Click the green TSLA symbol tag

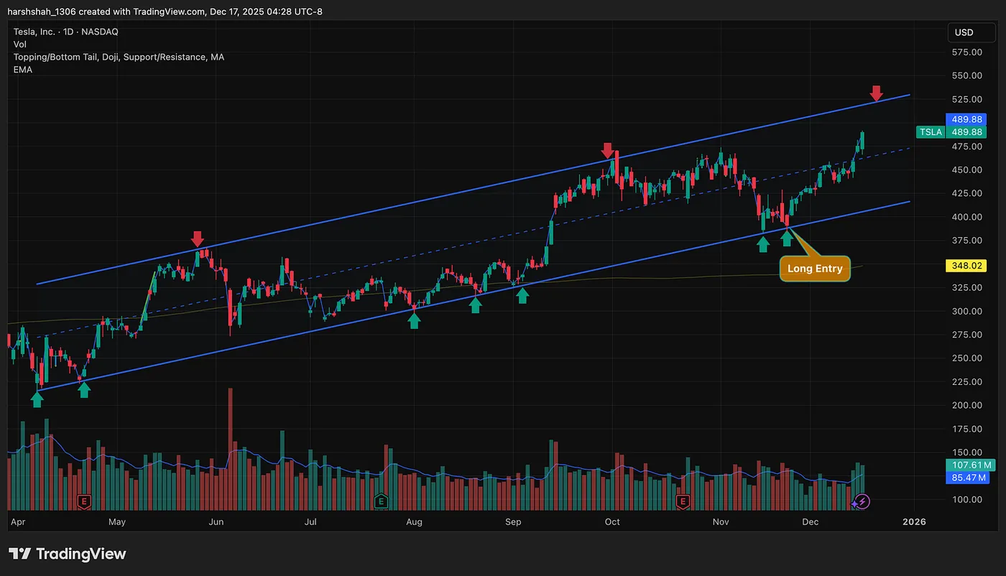(x=929, y=132)
